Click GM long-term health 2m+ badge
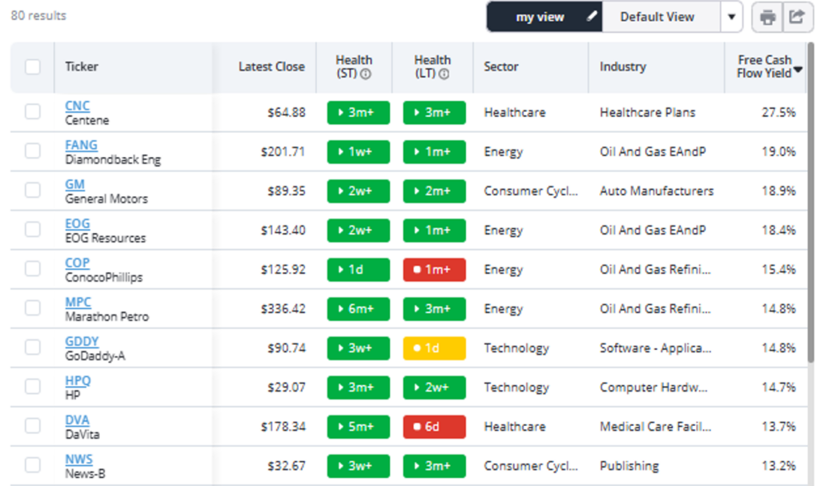The height and width of the screenshot is (486, 820). coord(434,191)
